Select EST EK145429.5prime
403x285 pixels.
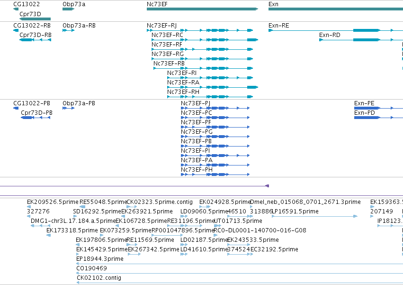[x=102, y=249]
